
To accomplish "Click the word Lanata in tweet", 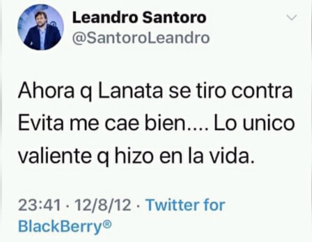I will click(x=130, y=92).
